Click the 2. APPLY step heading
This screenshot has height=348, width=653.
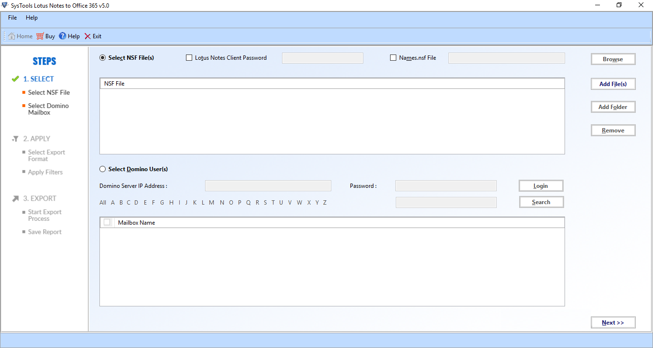tap(37, 139)
